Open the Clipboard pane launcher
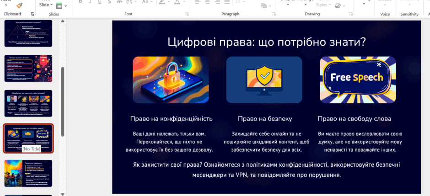430x196 pixels. [32, 14]
